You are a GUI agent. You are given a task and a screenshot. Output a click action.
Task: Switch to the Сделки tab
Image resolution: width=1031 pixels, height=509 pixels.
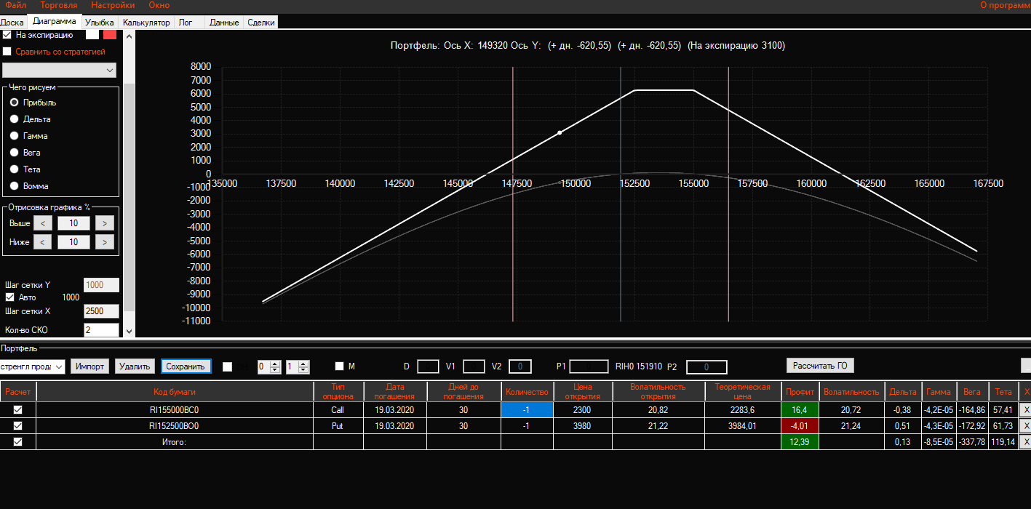coord(261,23)
